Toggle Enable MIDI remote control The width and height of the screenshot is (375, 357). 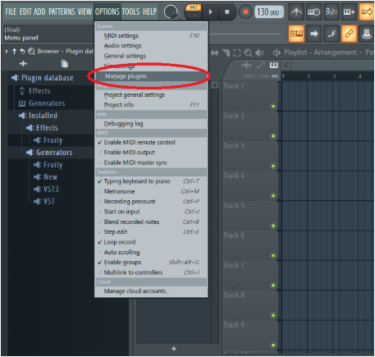(151, 142)
